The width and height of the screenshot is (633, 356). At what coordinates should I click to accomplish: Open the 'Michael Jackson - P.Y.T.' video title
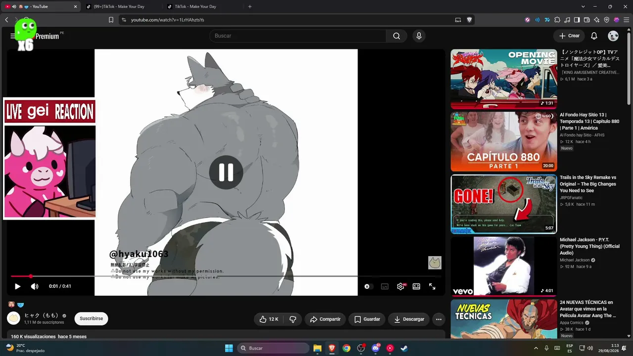[x=589, y=246]
